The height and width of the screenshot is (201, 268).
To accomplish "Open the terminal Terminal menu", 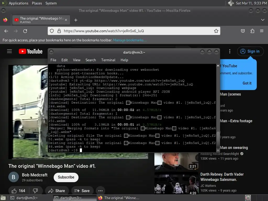I will pyautogui.click(x=108, y=60).
